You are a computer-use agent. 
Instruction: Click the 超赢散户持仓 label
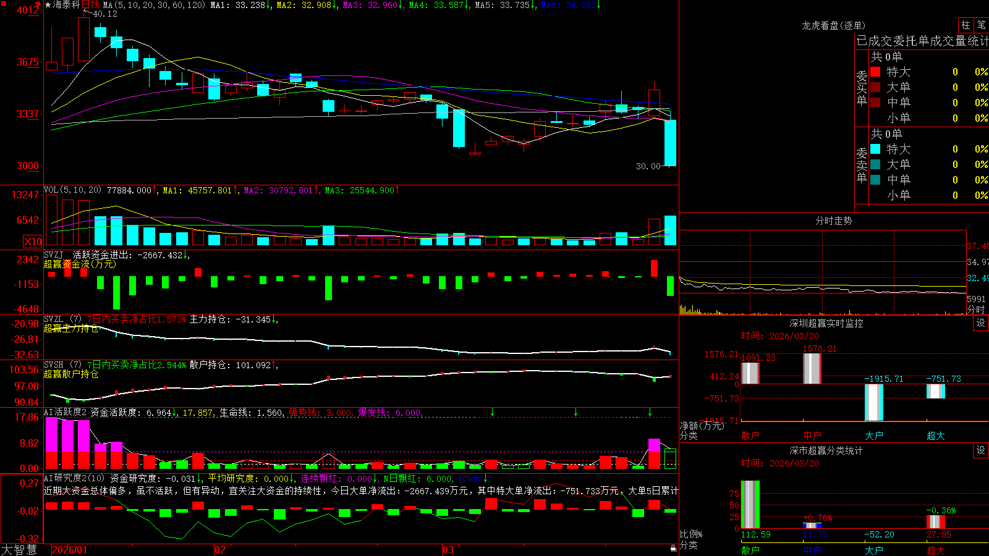pyautogui.click(x=71, y=374)
